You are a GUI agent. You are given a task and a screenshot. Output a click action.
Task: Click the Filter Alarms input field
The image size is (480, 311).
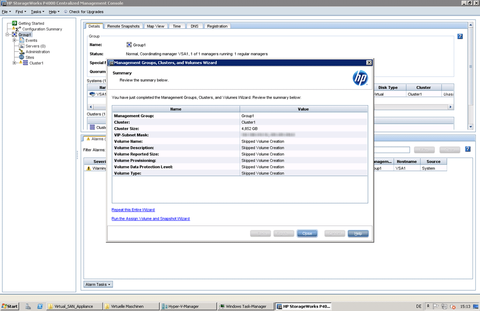coord(392,150)
